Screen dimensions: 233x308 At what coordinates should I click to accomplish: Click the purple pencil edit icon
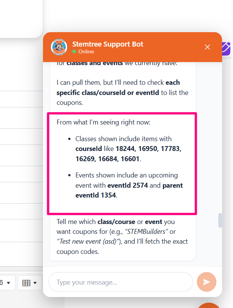(227, 49)
